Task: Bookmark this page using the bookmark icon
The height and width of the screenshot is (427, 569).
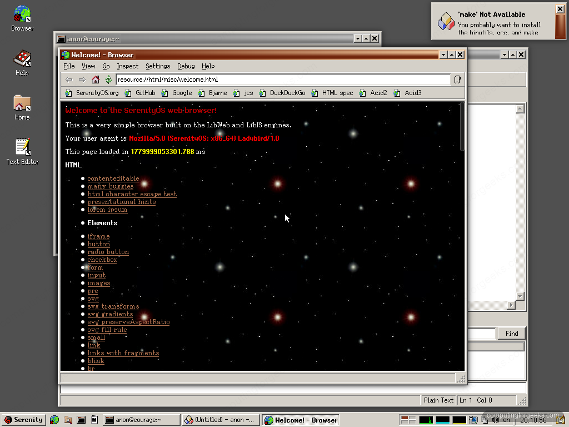Action: [457, 80]
